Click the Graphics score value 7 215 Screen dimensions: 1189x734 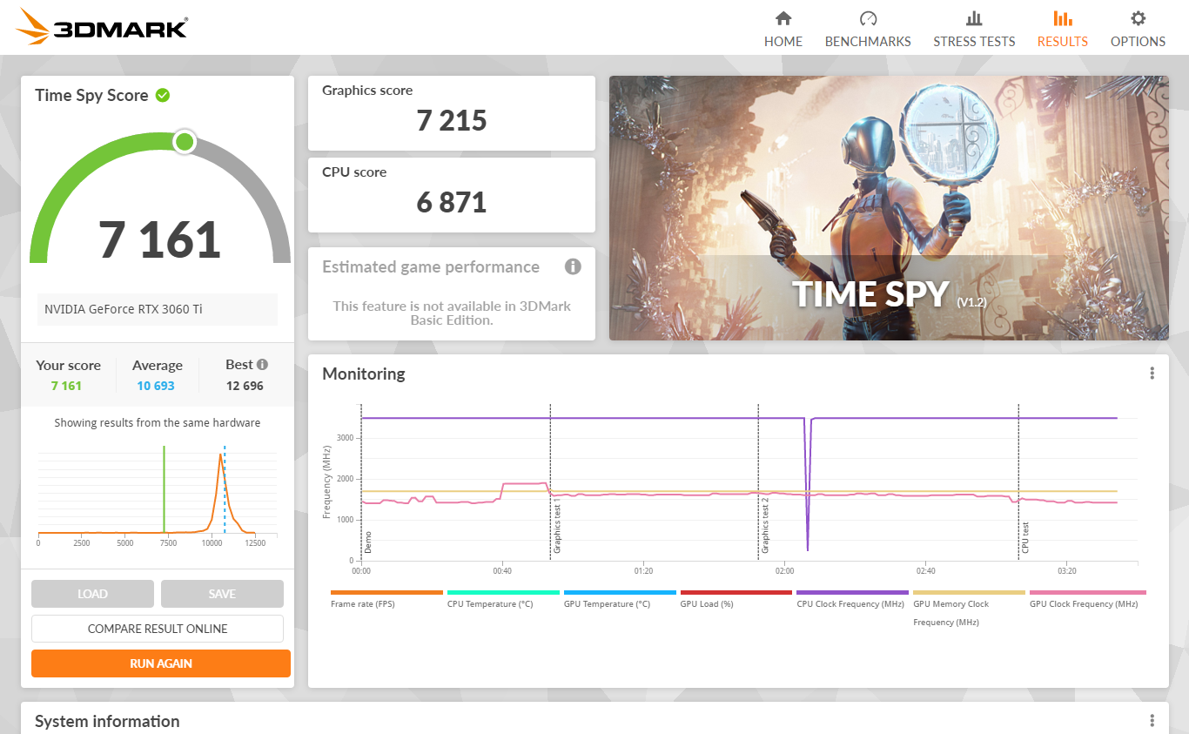pos(452,120)
